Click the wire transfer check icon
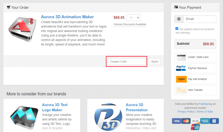223x132 pixels. pos(181,90)
